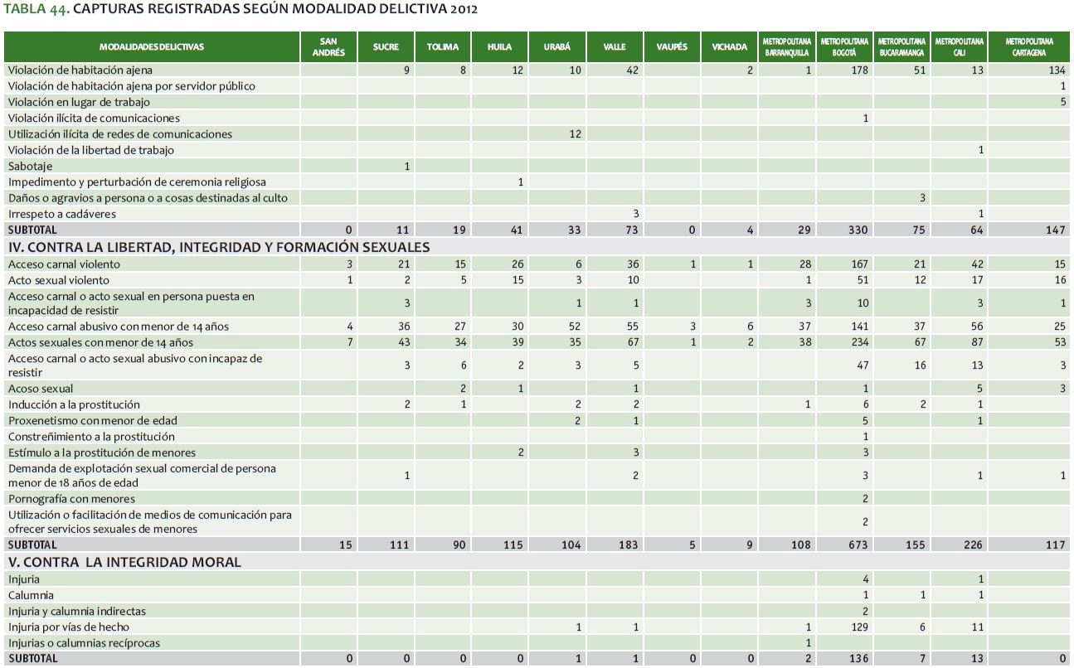Select the "Acoso sexual" row label

point(41,389)
